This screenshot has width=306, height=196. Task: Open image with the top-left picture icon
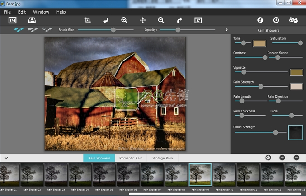pos(13,20)
